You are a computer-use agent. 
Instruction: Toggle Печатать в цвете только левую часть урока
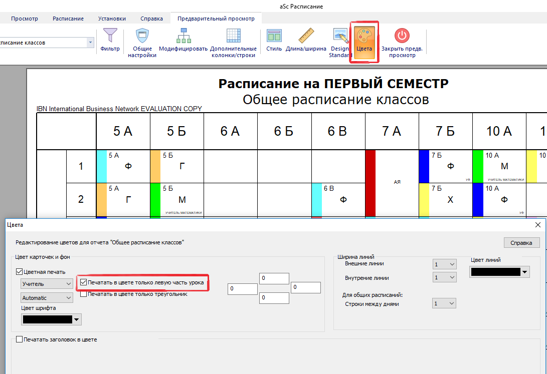click(x=84, y=283)
